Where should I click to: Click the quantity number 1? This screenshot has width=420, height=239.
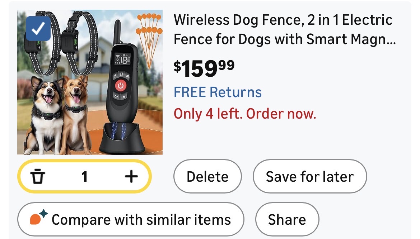(84, 177)
